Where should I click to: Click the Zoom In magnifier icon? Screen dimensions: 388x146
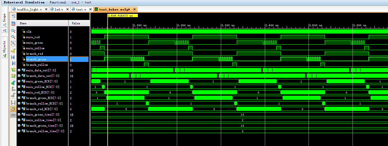[13, 30]
